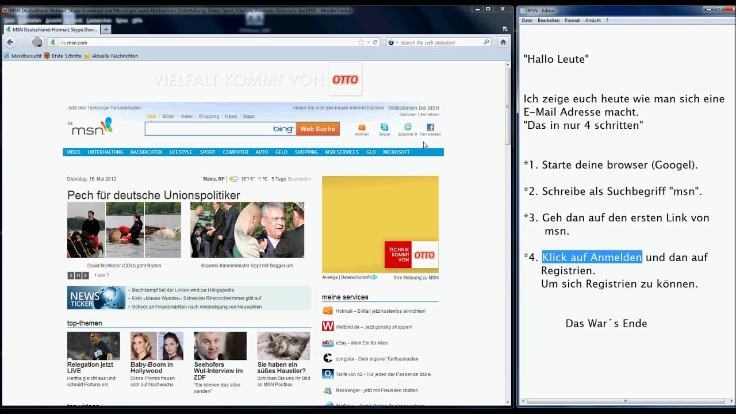The width and height of the screenshot is (736, 414).
Task: Open Hotmail – E-Mail jetzt kostenlos einrichten link
Action: (381, 311)
